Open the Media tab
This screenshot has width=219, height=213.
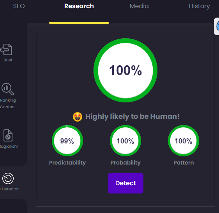[x=139, y=6]
